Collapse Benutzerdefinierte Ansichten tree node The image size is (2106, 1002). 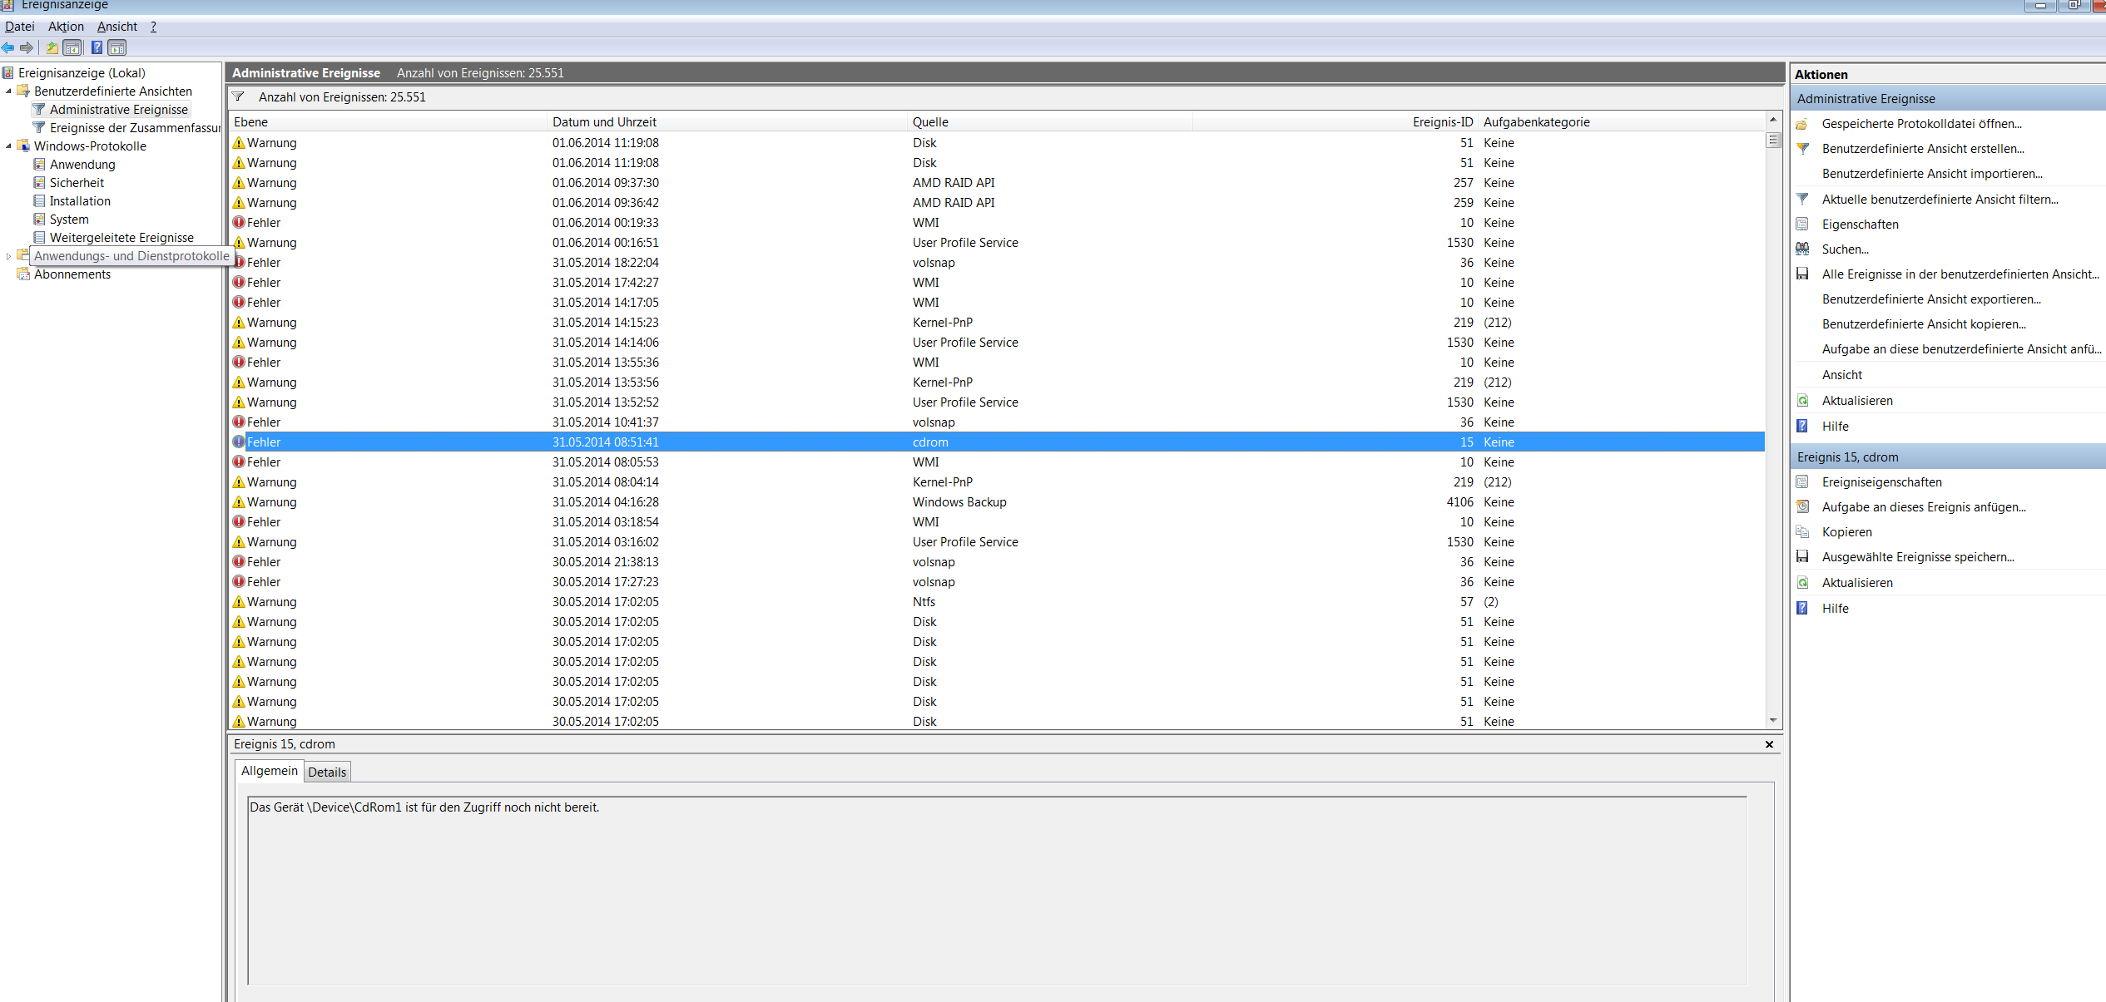(x=8, y=91)
